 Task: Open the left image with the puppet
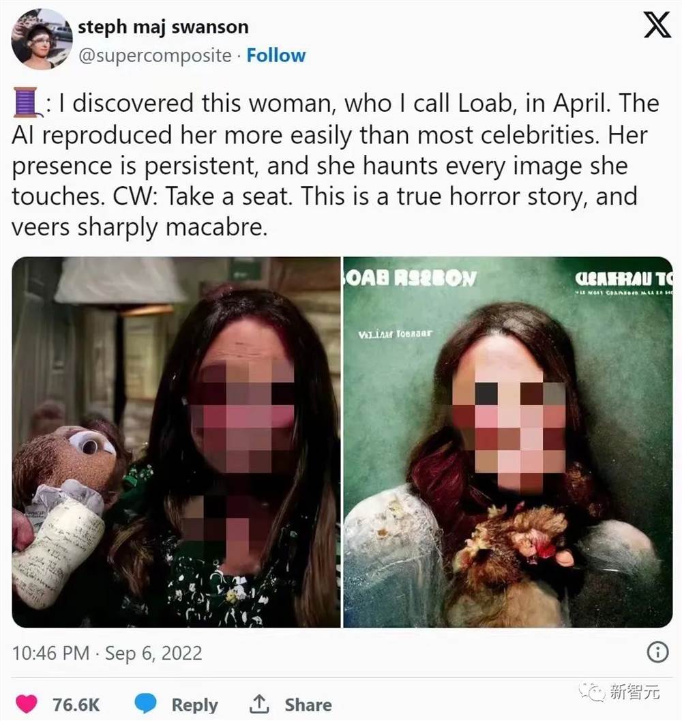(x=176, y=442)
